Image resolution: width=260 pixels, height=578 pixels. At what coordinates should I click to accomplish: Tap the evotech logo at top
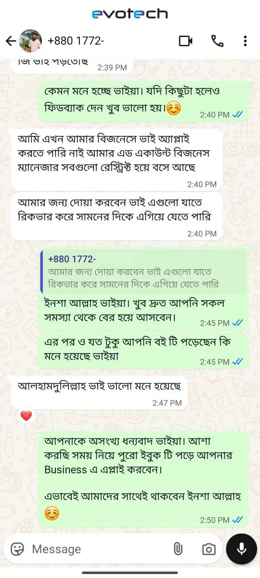130,13
